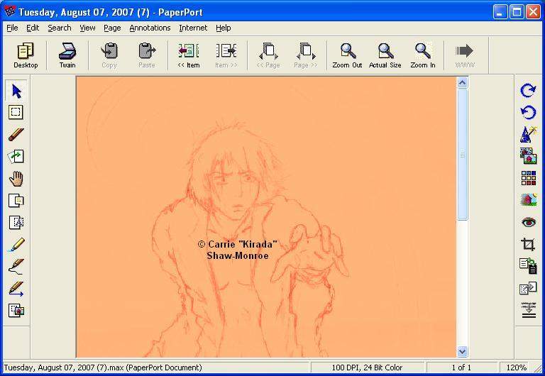The height and width of the screenshot is (376, 545).
Task: Click the Zoom Out magnifier
Action: pyautogui.click(x=347, y=55)
